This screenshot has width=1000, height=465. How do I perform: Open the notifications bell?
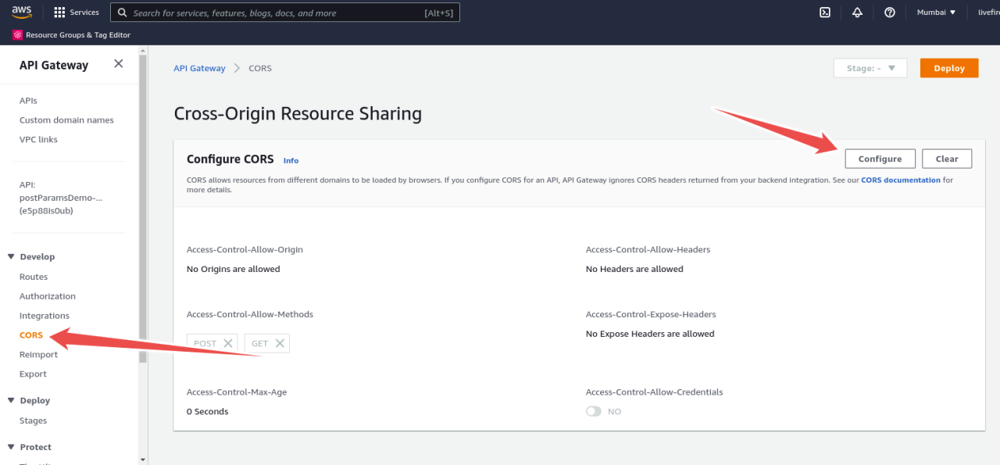point(857,13)
